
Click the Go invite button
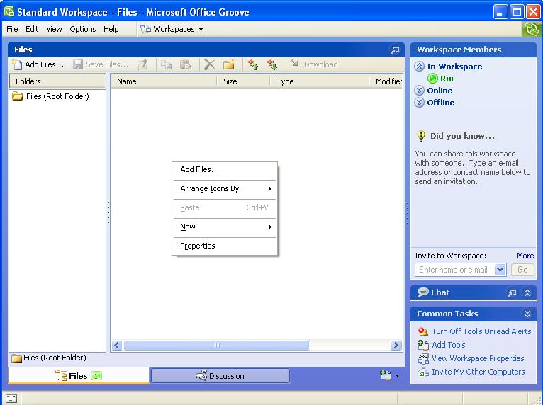522,270
